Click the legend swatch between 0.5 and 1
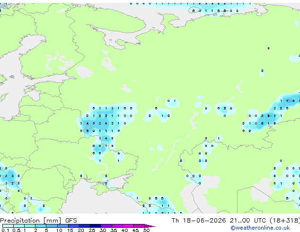This screenshot has width=300, height=232. coord(19,226)
